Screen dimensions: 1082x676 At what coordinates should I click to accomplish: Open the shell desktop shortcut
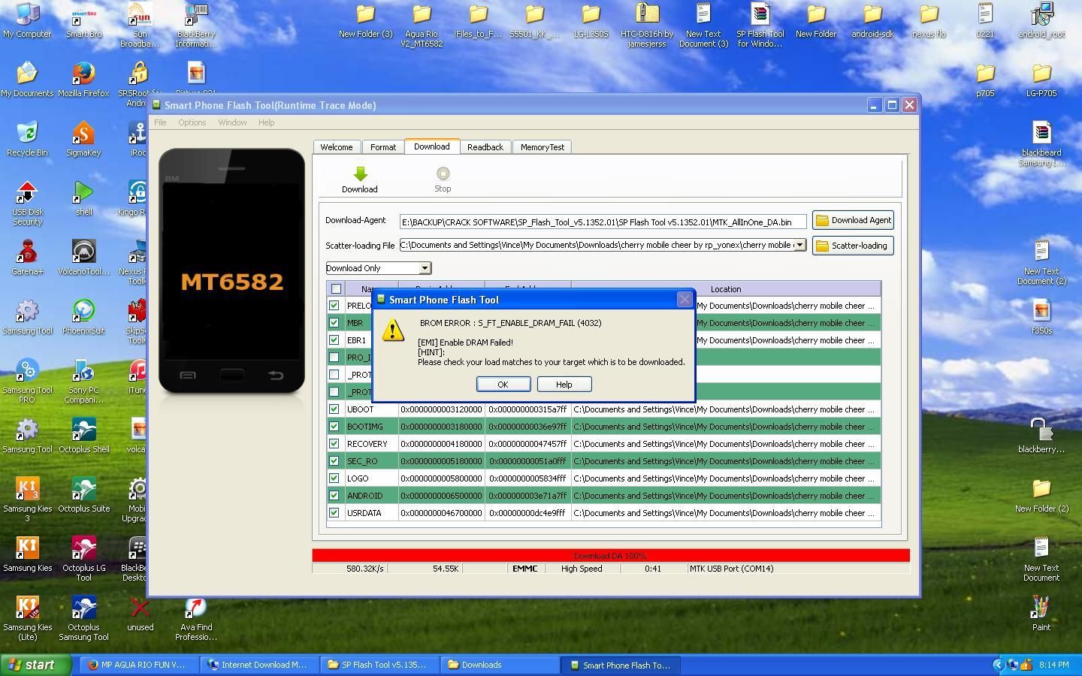[x=83, y=198]
